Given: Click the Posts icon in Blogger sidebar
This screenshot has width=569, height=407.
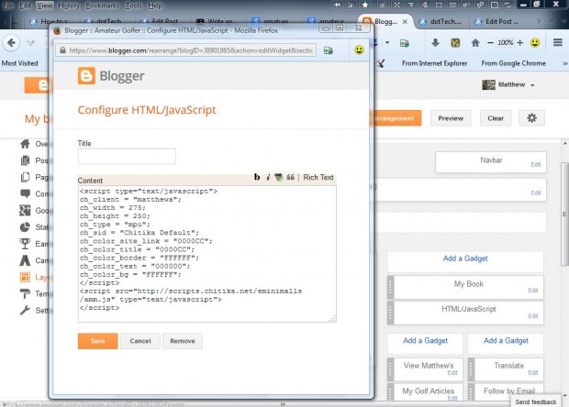Looking at the screenshot, I should 25,160.
